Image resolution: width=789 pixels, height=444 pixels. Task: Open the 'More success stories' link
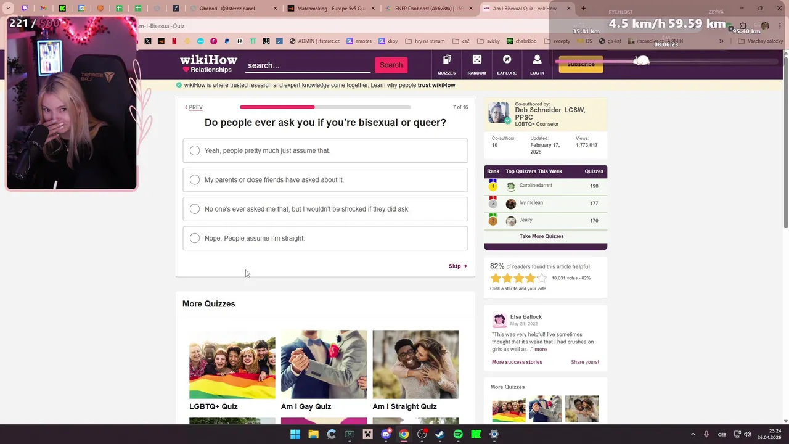point(517,362)
